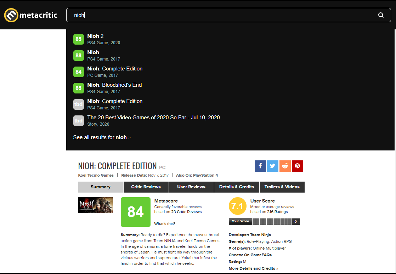
Task: Click the Rating: M text
Action: point(237,262)
